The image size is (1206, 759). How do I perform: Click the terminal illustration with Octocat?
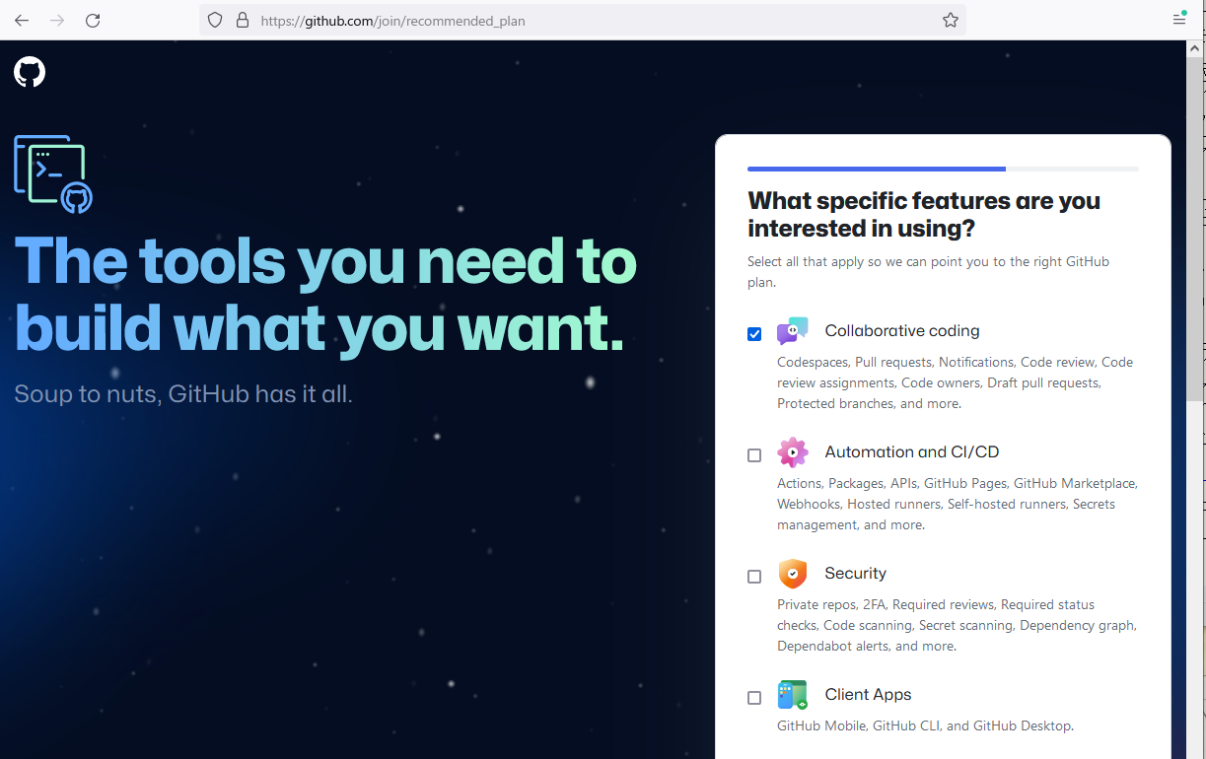tap(53, 174)
